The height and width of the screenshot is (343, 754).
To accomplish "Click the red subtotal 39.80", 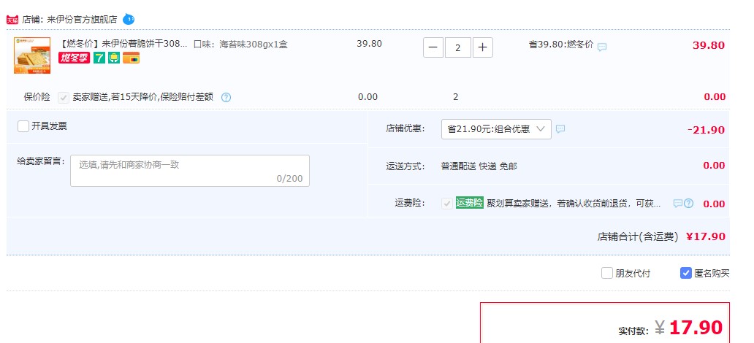I will point(708,46).
